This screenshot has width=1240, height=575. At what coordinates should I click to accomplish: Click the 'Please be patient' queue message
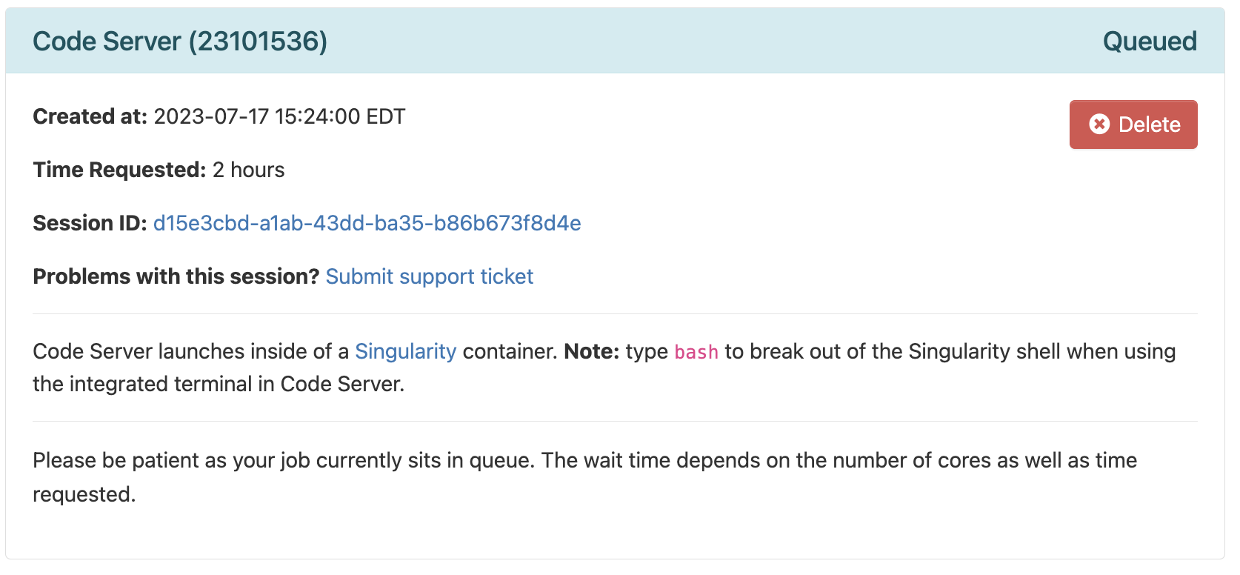coord(585,477)
